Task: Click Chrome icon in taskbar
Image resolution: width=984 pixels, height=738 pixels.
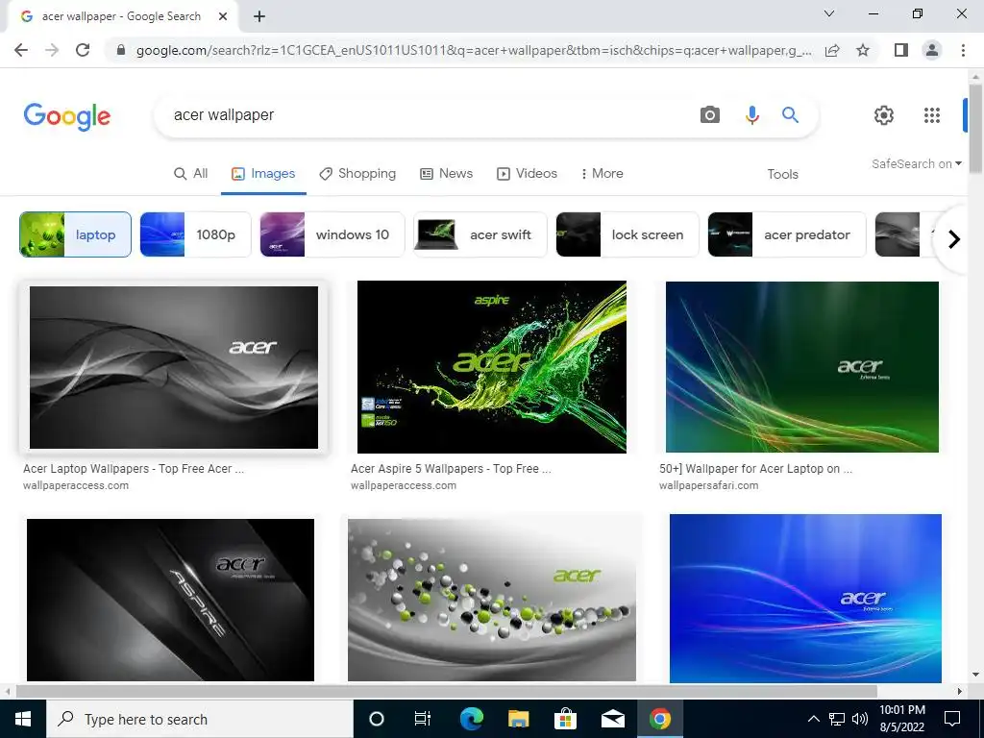Action: (659, 719)
